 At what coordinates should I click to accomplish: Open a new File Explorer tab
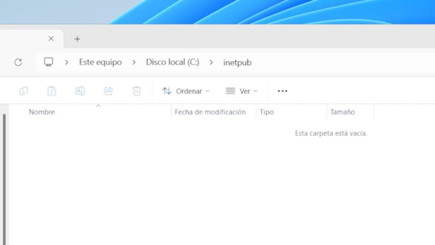click(x=77, y=39)
